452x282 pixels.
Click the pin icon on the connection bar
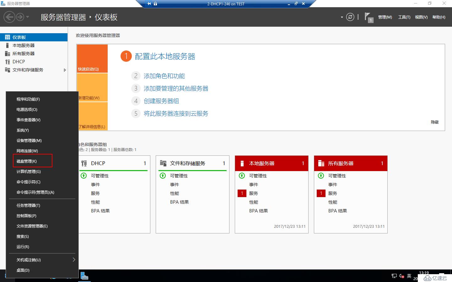[x=149, y=4]
